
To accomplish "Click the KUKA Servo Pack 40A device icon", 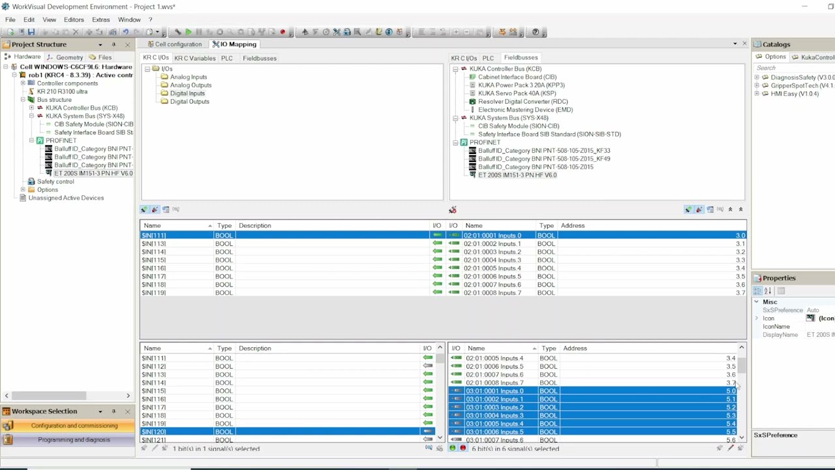I will point(472,93).
